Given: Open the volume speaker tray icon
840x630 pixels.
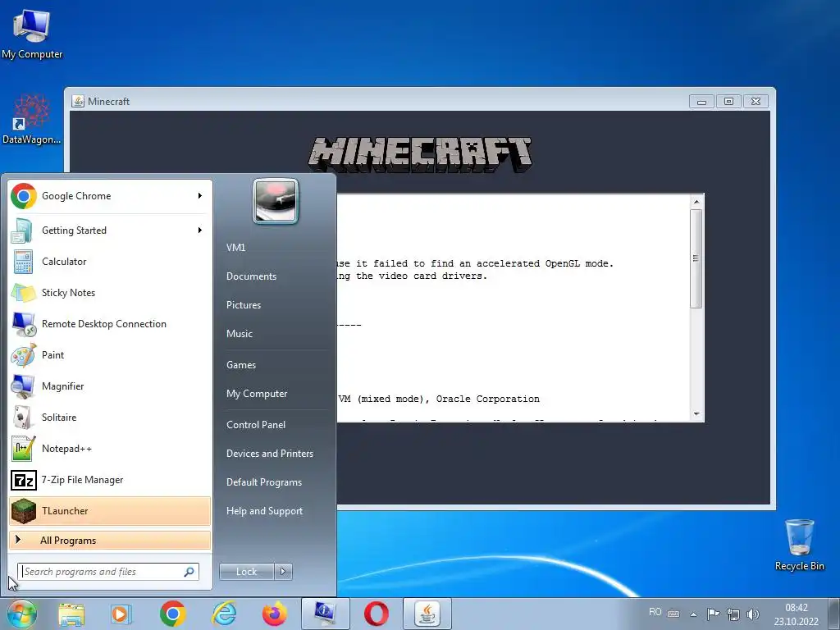Looking at the screenshot, I should [x=753, y=614].
